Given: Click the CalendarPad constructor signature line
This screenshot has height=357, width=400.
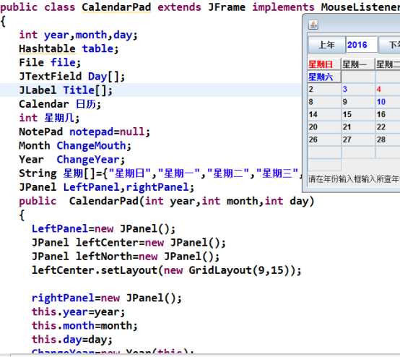Looking at the screenshot, I should tap(167, 201).
